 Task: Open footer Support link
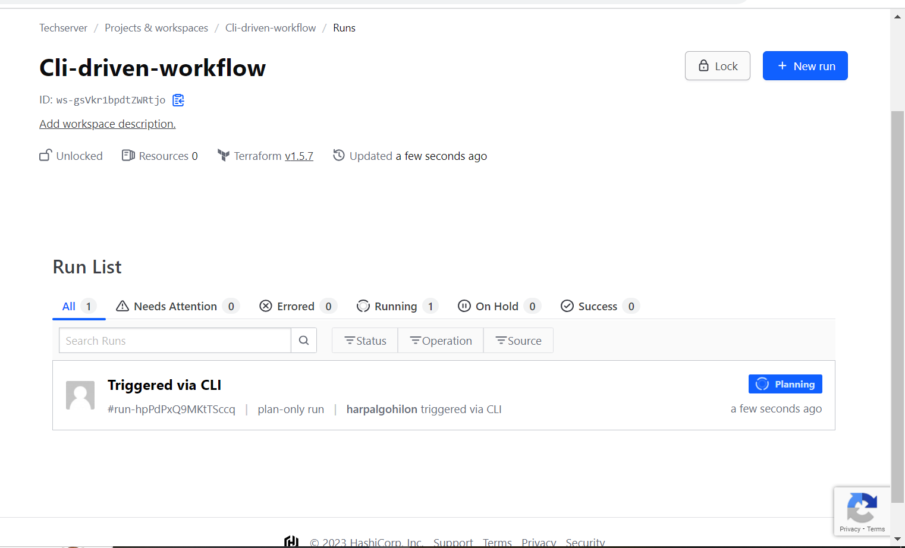453,542
